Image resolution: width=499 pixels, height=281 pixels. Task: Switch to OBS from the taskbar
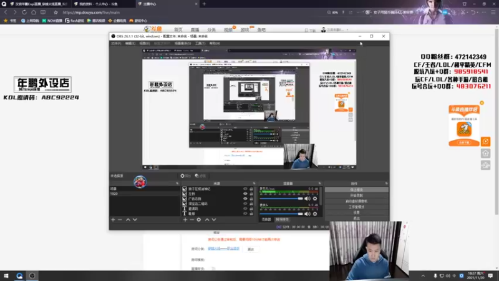32,275
